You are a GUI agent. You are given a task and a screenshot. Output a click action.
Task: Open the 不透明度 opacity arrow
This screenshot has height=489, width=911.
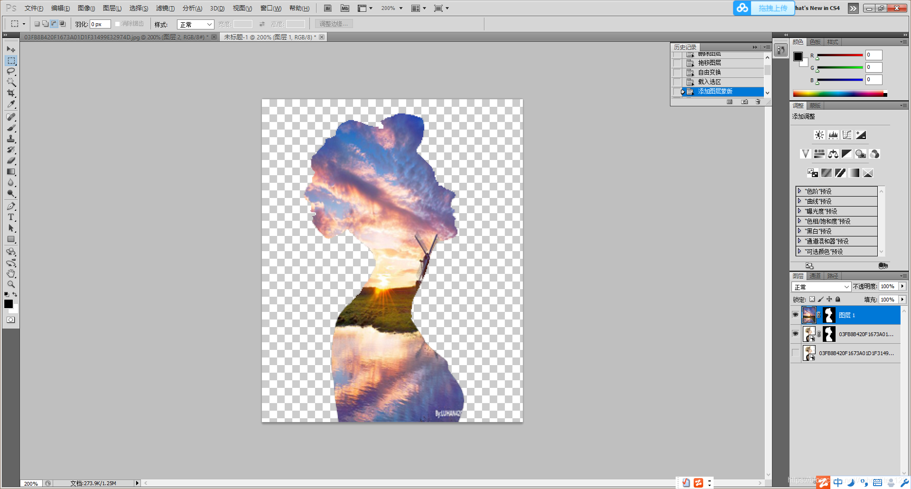tap(902, 286)
